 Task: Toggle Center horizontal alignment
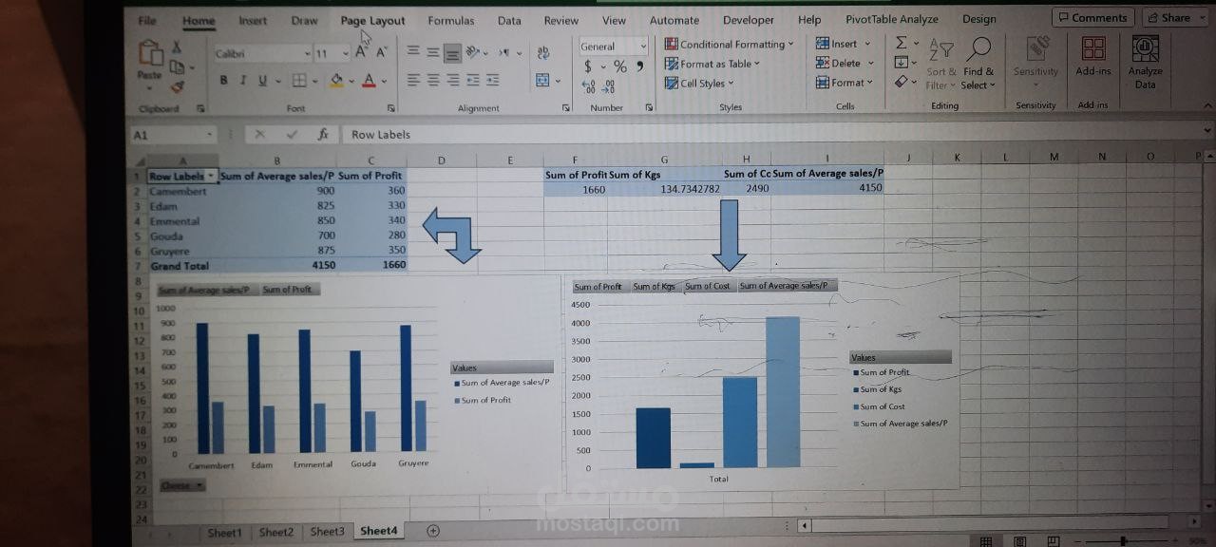[433, 81]
